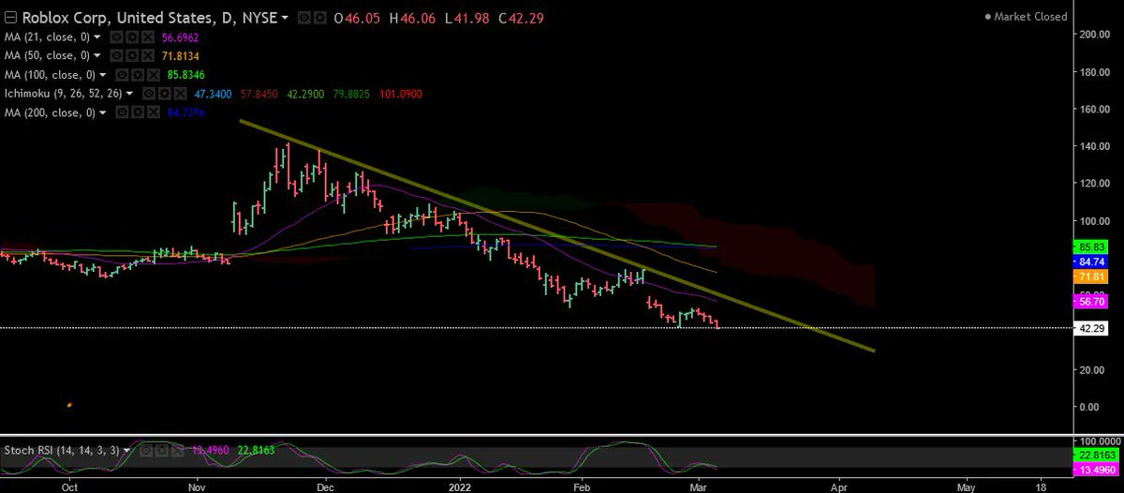Click the 71.8134 MA 50 value
Viewport: 1124px width, 493px height.
click(x=180, y=56)
